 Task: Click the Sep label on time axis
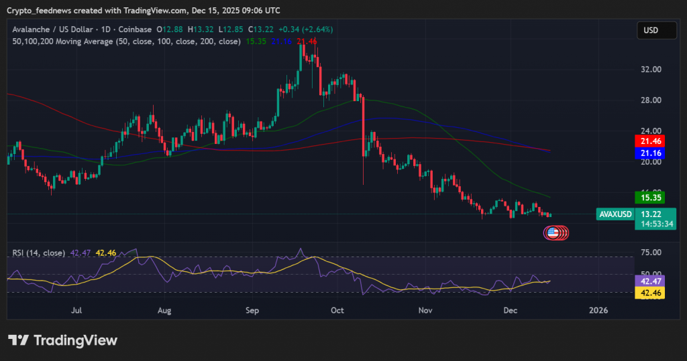[x=252, y=311]
